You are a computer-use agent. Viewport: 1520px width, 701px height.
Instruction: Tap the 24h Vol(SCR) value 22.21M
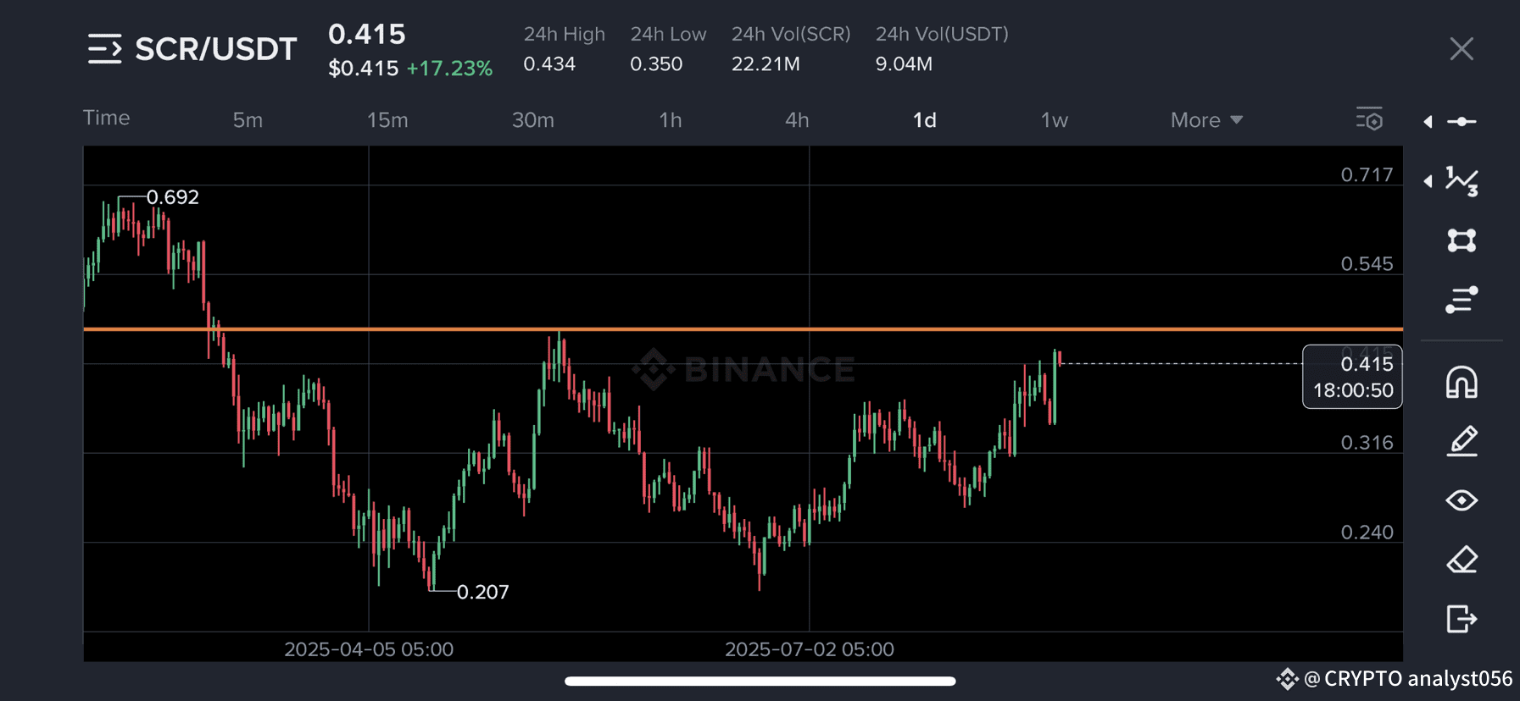click(x=766, y=64)
